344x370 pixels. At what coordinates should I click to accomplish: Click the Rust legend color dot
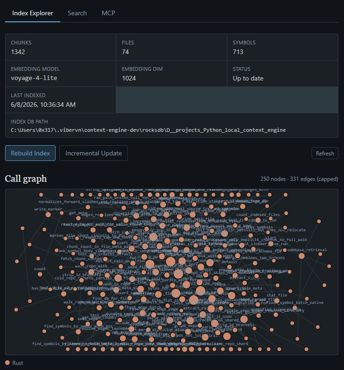[x=7, y=363]
